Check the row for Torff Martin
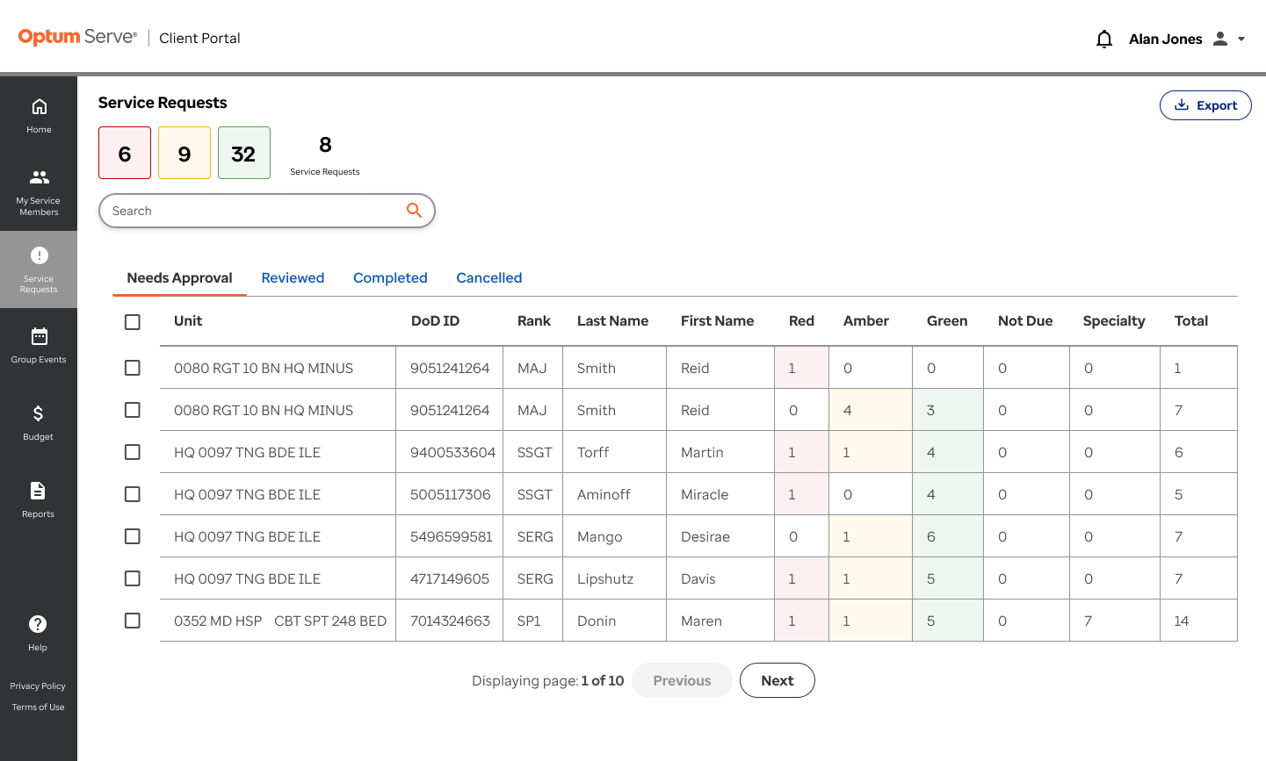 tap(133, 452)
